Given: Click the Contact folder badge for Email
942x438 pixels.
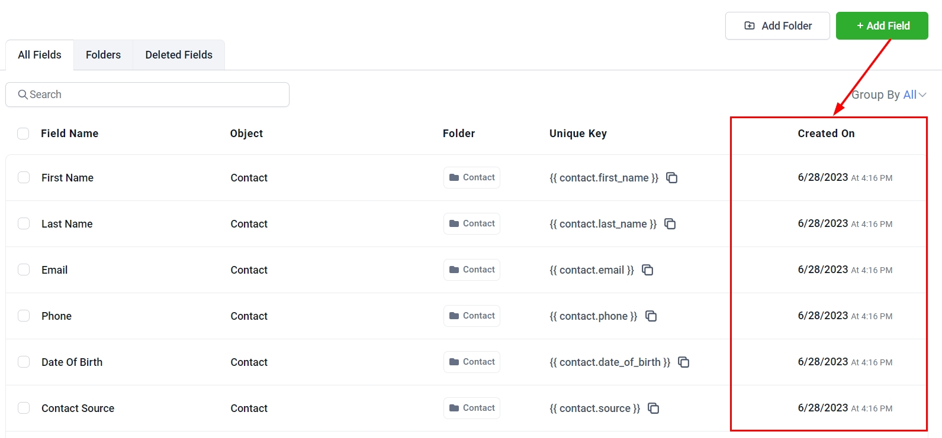Looking at the screenshot, I should coord(471,270).
